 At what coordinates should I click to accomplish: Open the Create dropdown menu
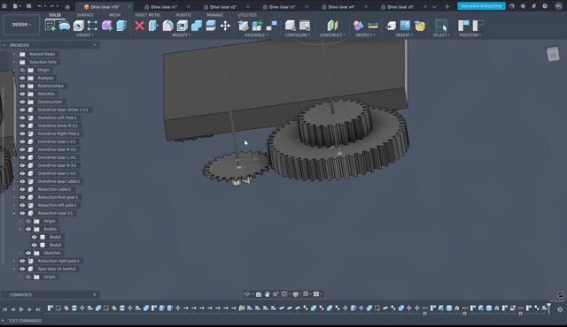[x=85, y=35]
